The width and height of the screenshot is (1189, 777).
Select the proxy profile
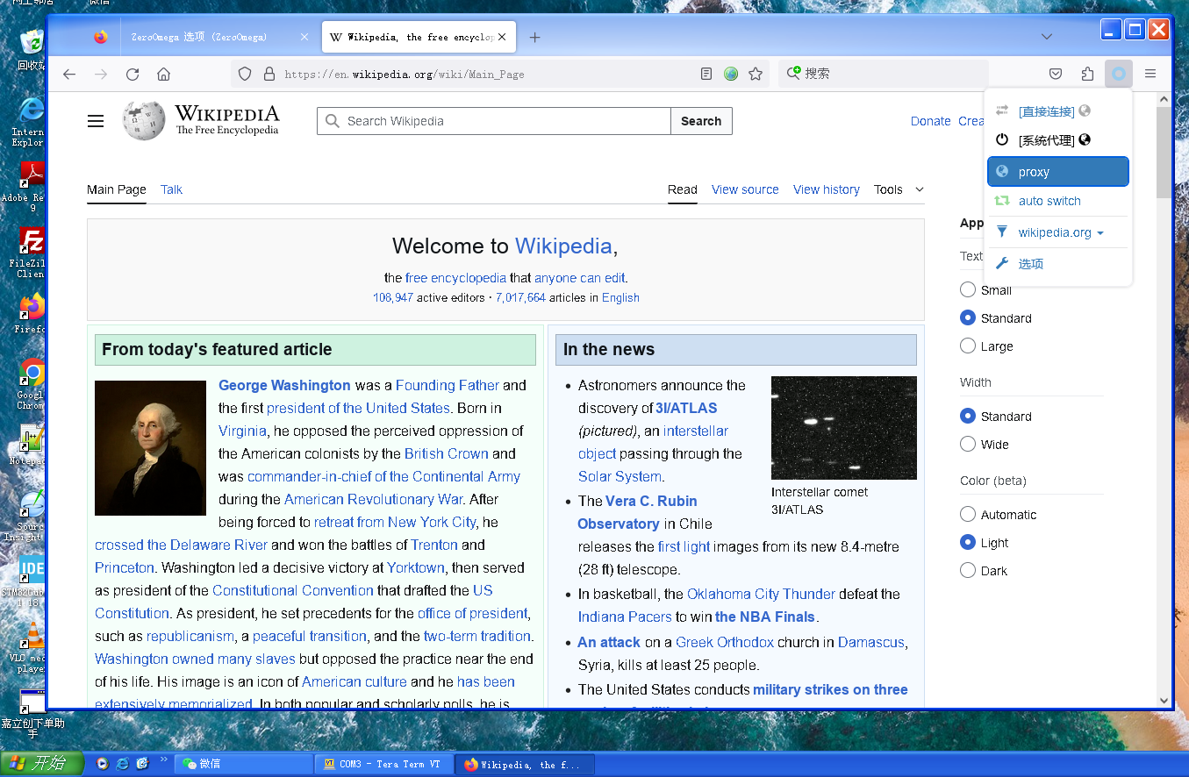click(1058, 172)
